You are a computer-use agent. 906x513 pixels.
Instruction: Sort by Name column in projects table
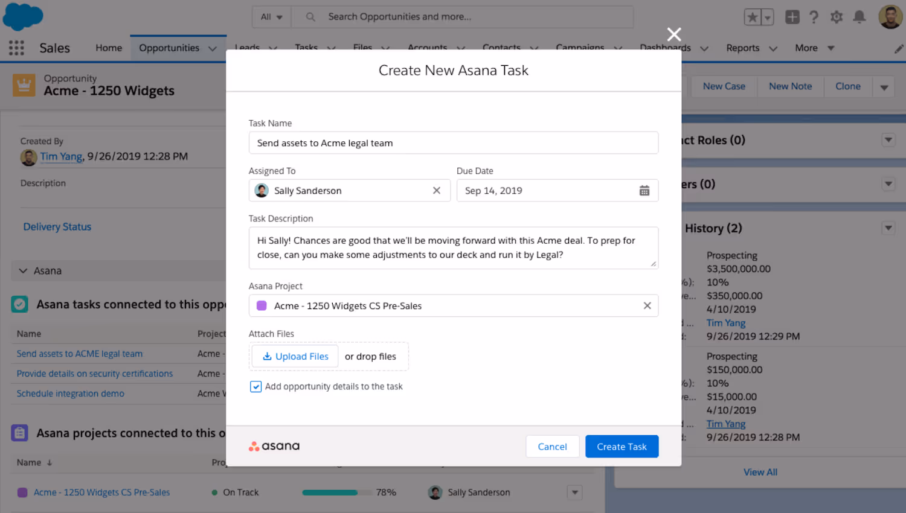[x=34, y=462]
